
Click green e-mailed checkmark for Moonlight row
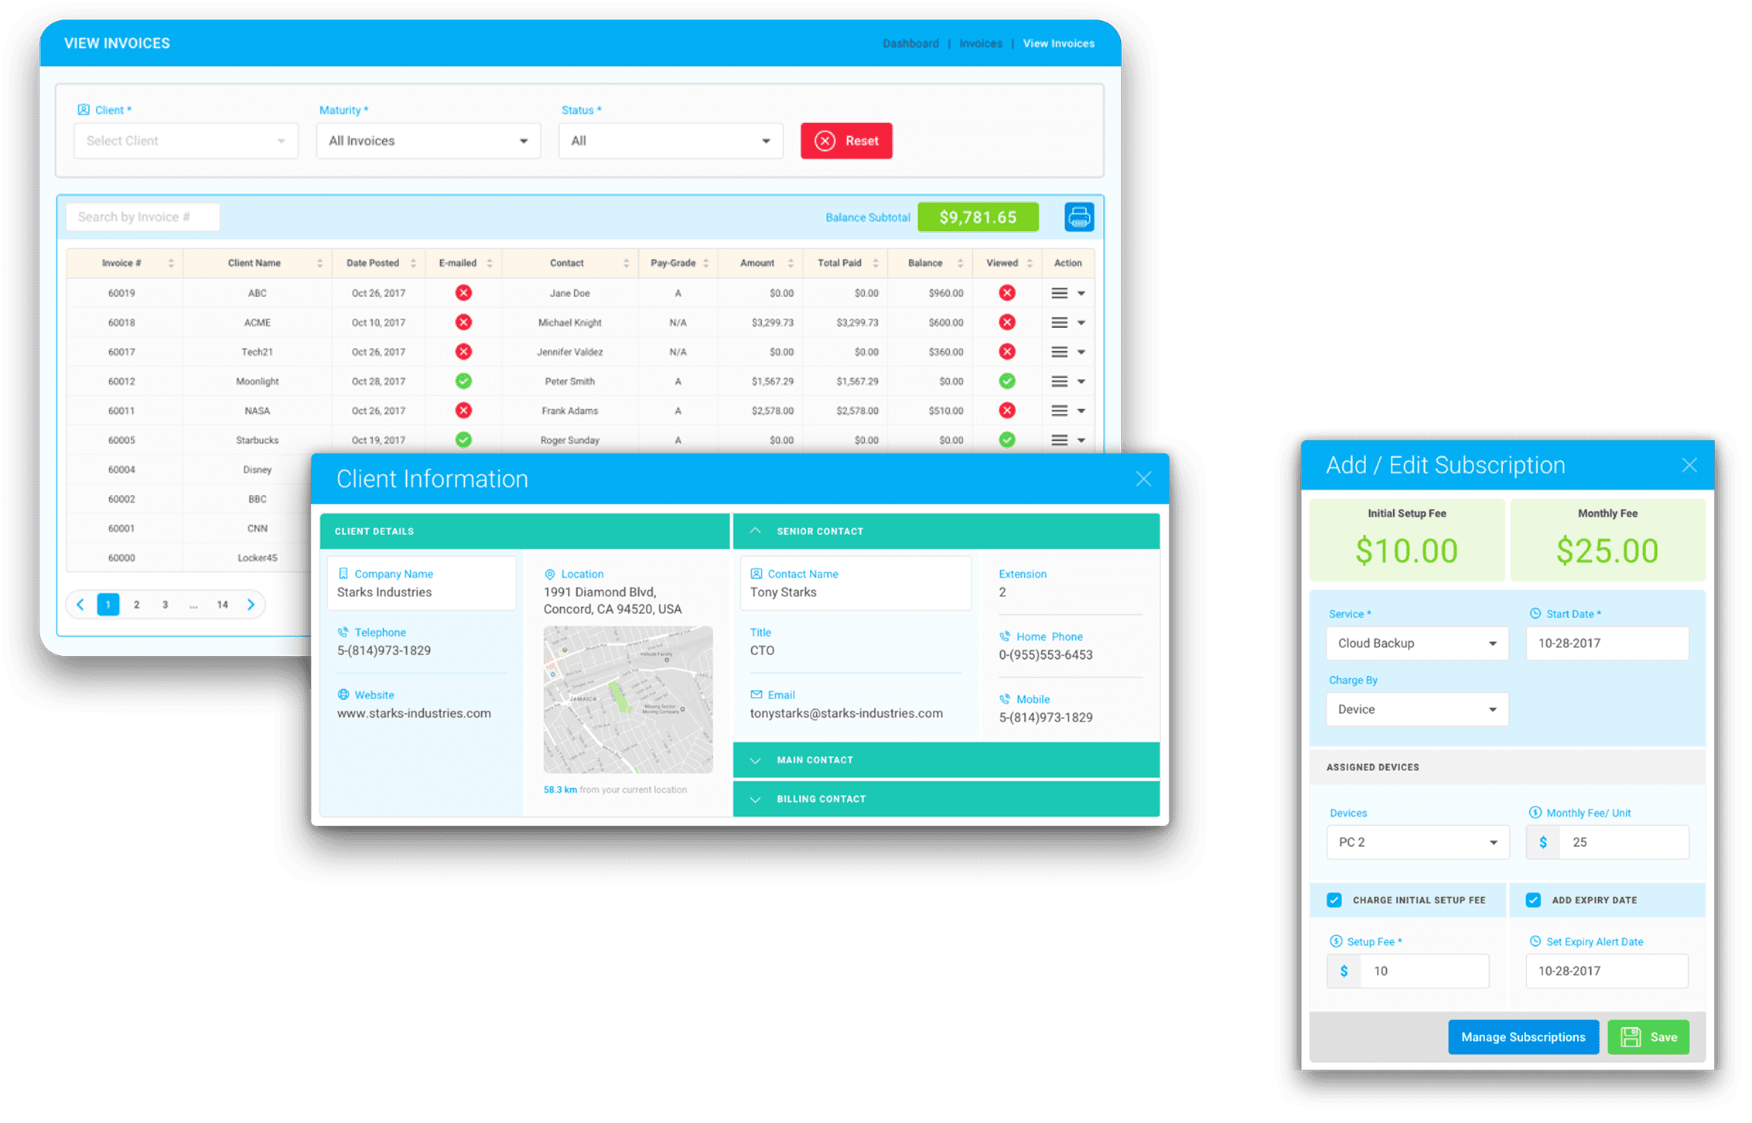[x=463, y=381]
